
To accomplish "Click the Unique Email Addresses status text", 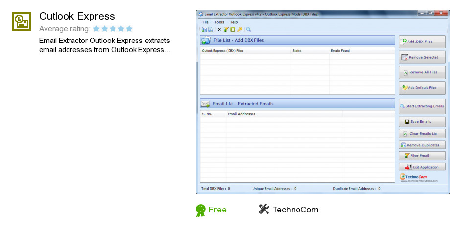I will click(x=275, y=189).
